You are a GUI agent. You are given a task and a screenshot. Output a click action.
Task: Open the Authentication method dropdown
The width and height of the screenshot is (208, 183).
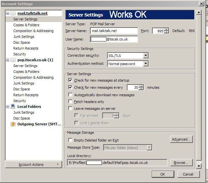(x=146, y=63)
